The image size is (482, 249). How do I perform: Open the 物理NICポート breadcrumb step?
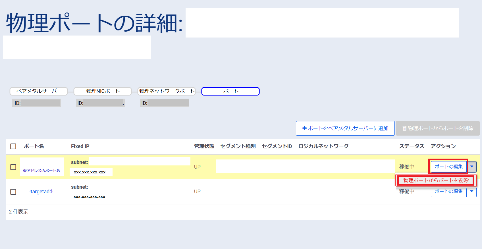click(103, 91)
